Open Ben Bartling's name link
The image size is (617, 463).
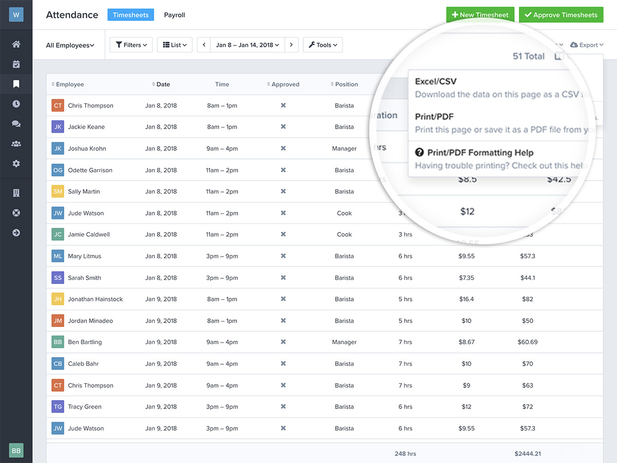tap(85, 342)
